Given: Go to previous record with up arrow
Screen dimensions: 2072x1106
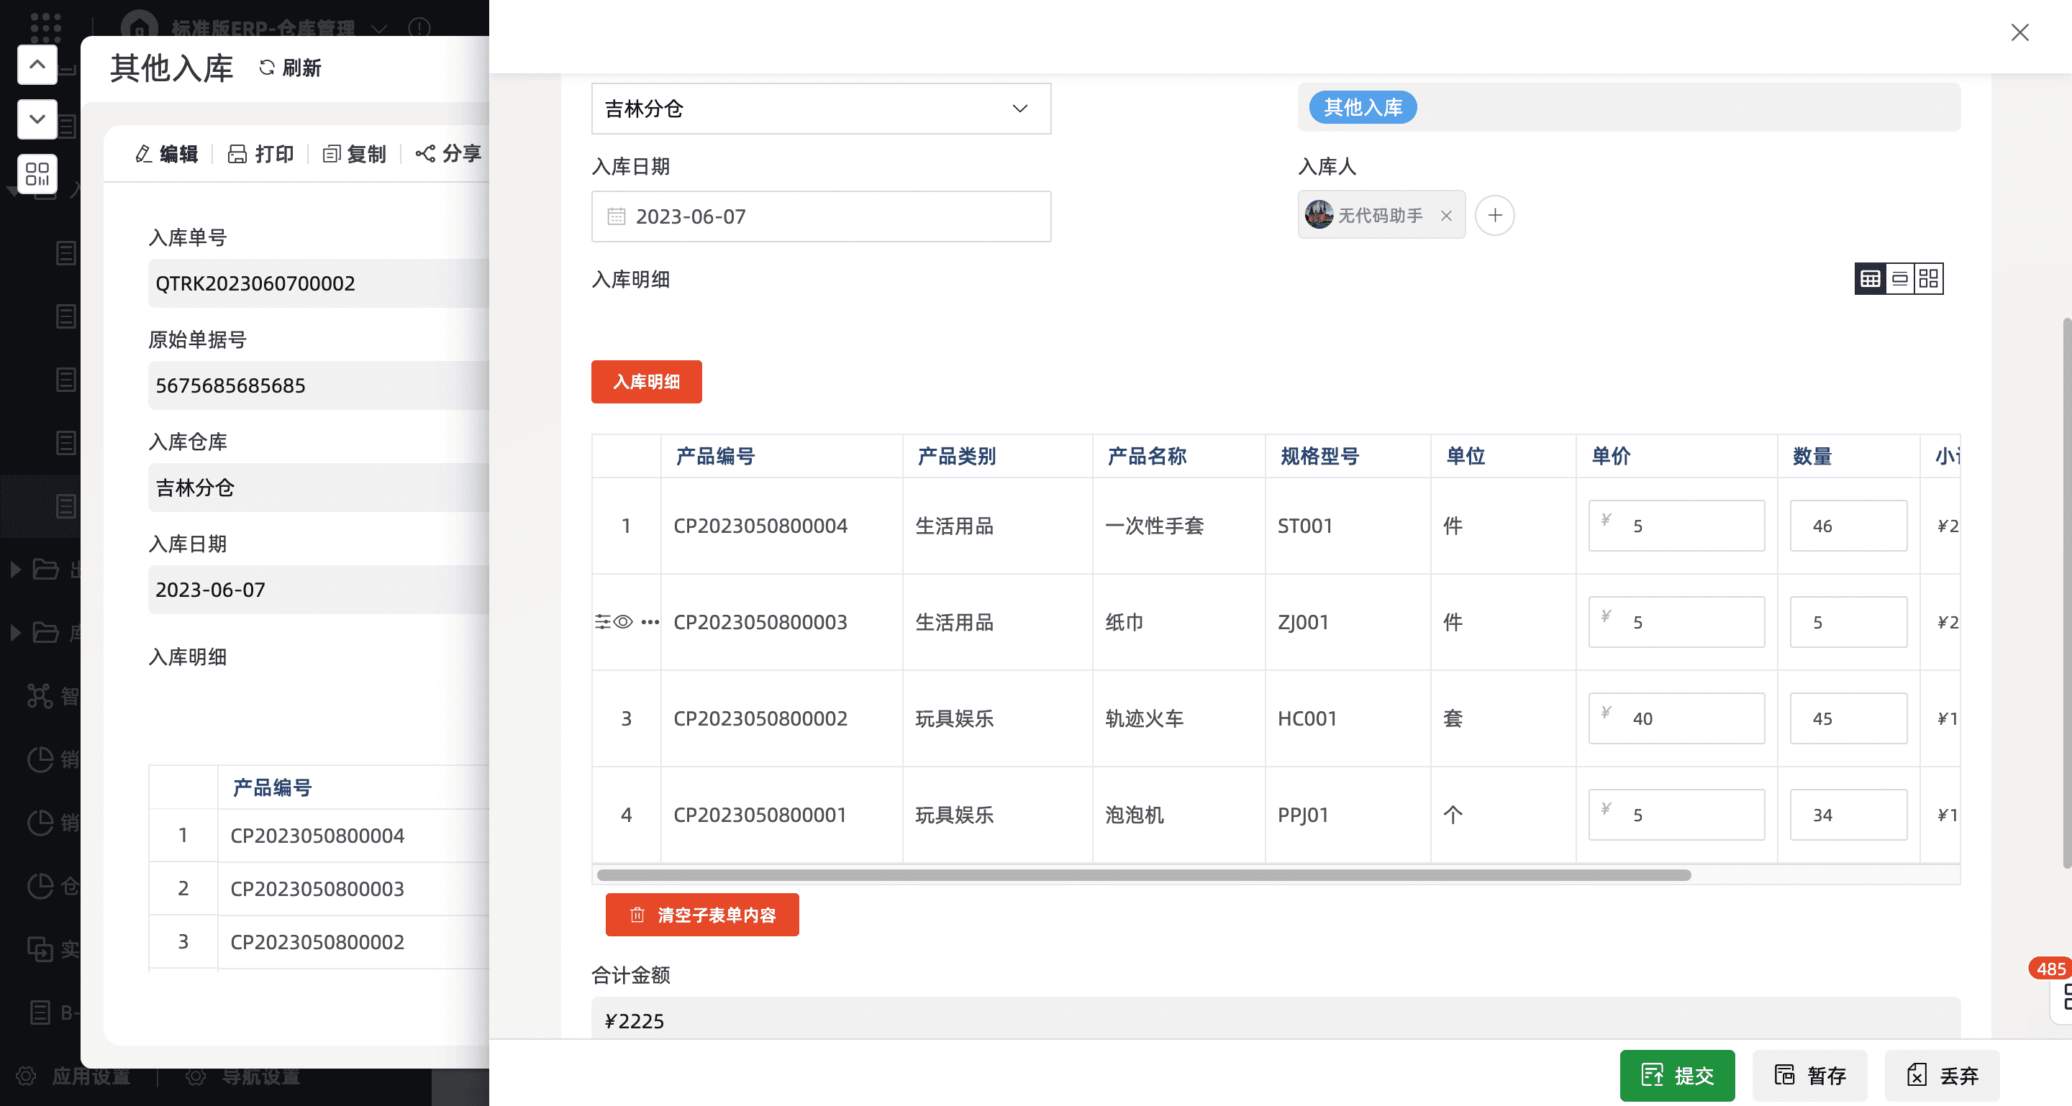Looking at the screenshot, I should (37, 64).
